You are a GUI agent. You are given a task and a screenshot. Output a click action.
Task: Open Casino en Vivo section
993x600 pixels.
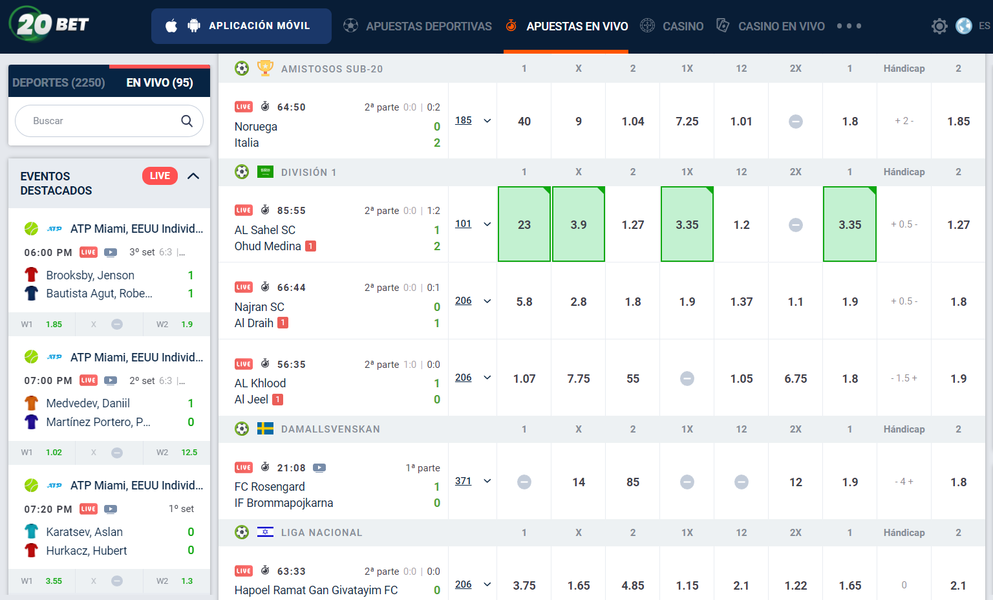(x=771, y=26)
